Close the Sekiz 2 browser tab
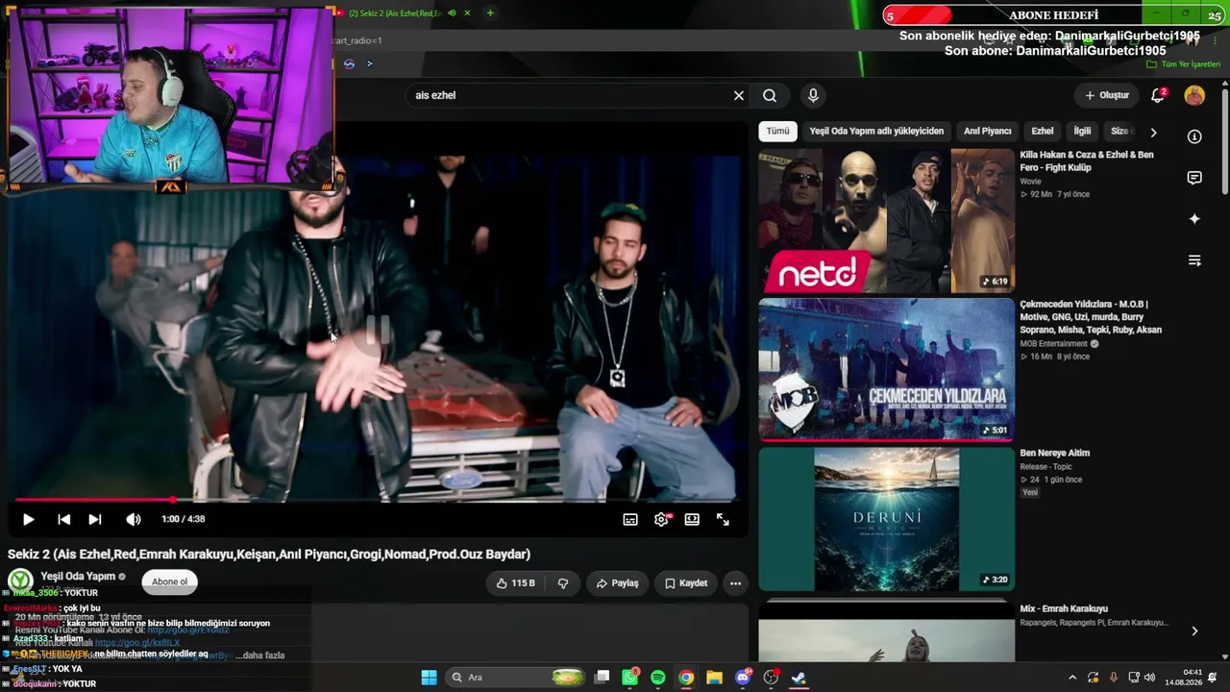This screenshot has height=692, width=1230. [467, 13]
